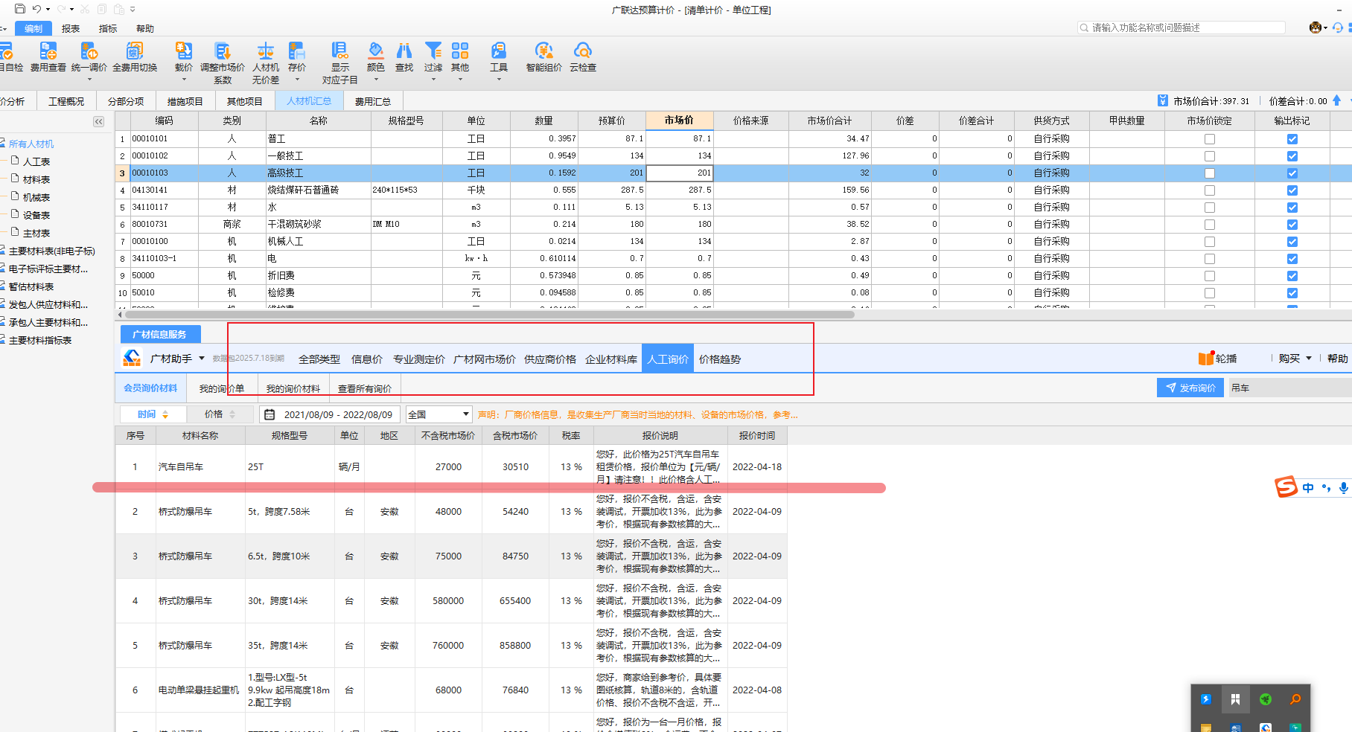Toggle 市场价锁定 checkbox for 普工 row
The height and width of the screenshot is (732, 1352).
coord(1210,139)
